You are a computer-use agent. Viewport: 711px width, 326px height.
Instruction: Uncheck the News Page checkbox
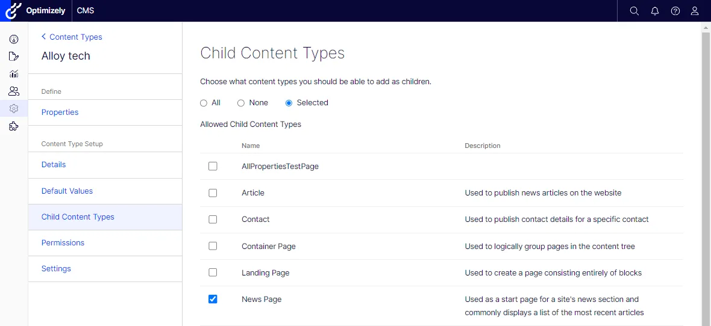click(x=213, y=300)
